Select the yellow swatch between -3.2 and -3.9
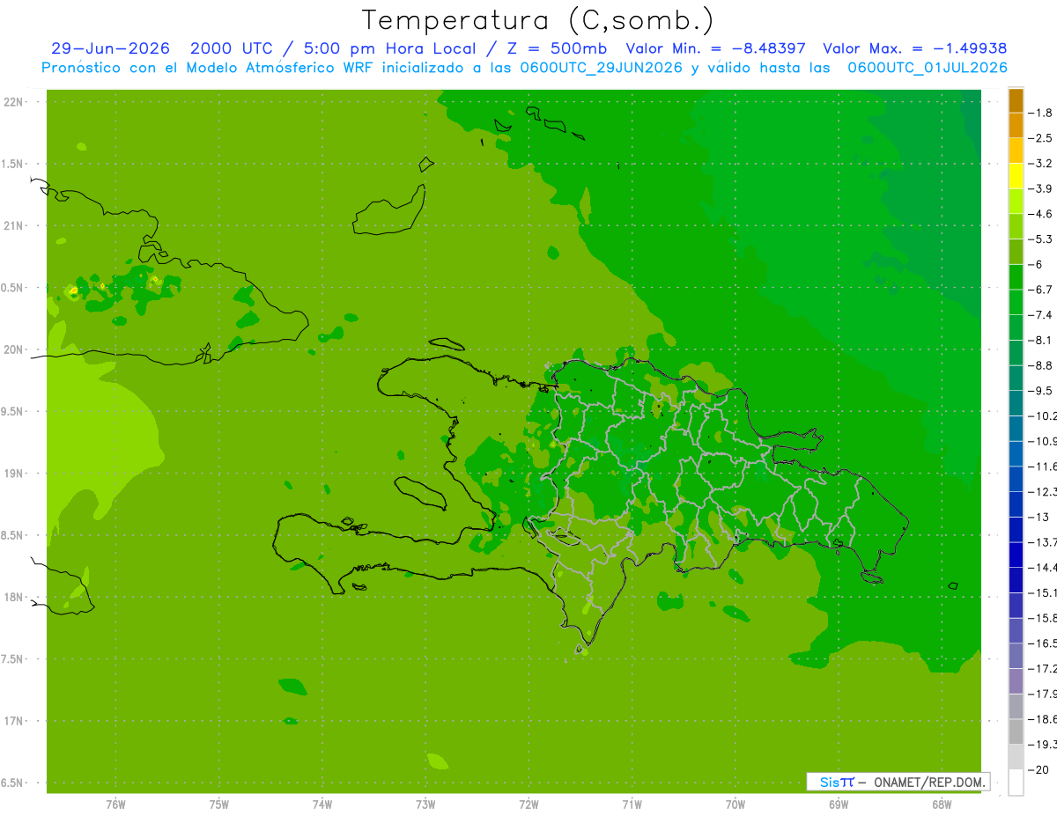 [x=1016, y=176]
